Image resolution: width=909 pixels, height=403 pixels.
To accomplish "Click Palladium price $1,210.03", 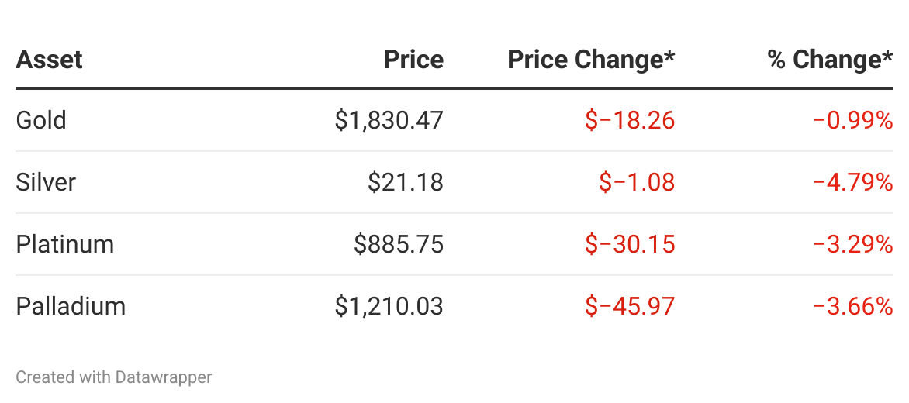I will point(389,306).
